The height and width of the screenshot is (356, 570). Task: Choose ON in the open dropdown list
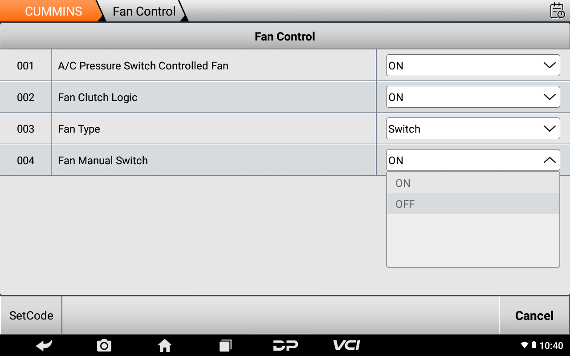pyautogui.click(x=472, y=183)
